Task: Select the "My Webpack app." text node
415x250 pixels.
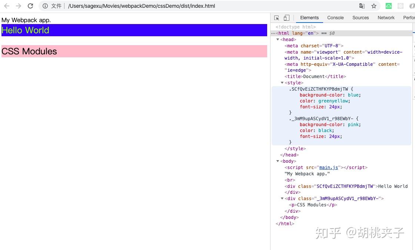Action: pos(307,173)
